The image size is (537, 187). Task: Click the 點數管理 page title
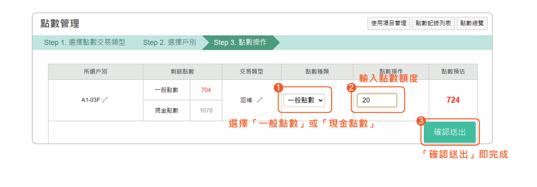pos(60,24)
